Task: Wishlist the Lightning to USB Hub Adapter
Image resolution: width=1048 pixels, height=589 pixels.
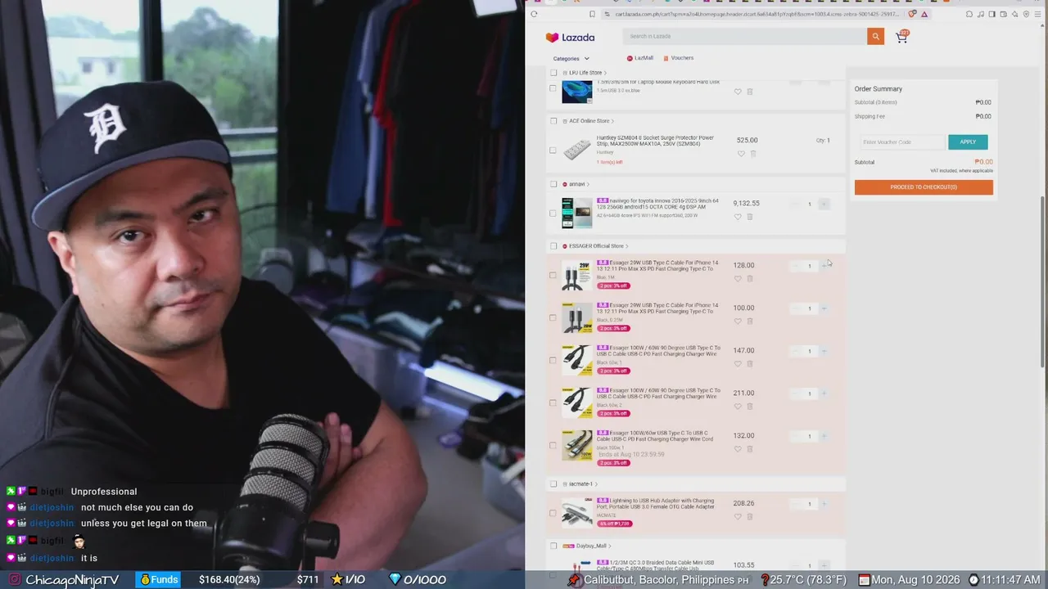Action: tap(738, 517)
